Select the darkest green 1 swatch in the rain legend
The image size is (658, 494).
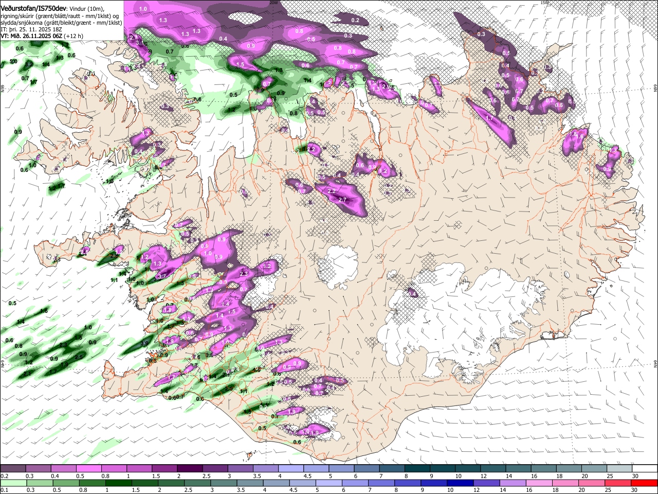coord(118,483)
